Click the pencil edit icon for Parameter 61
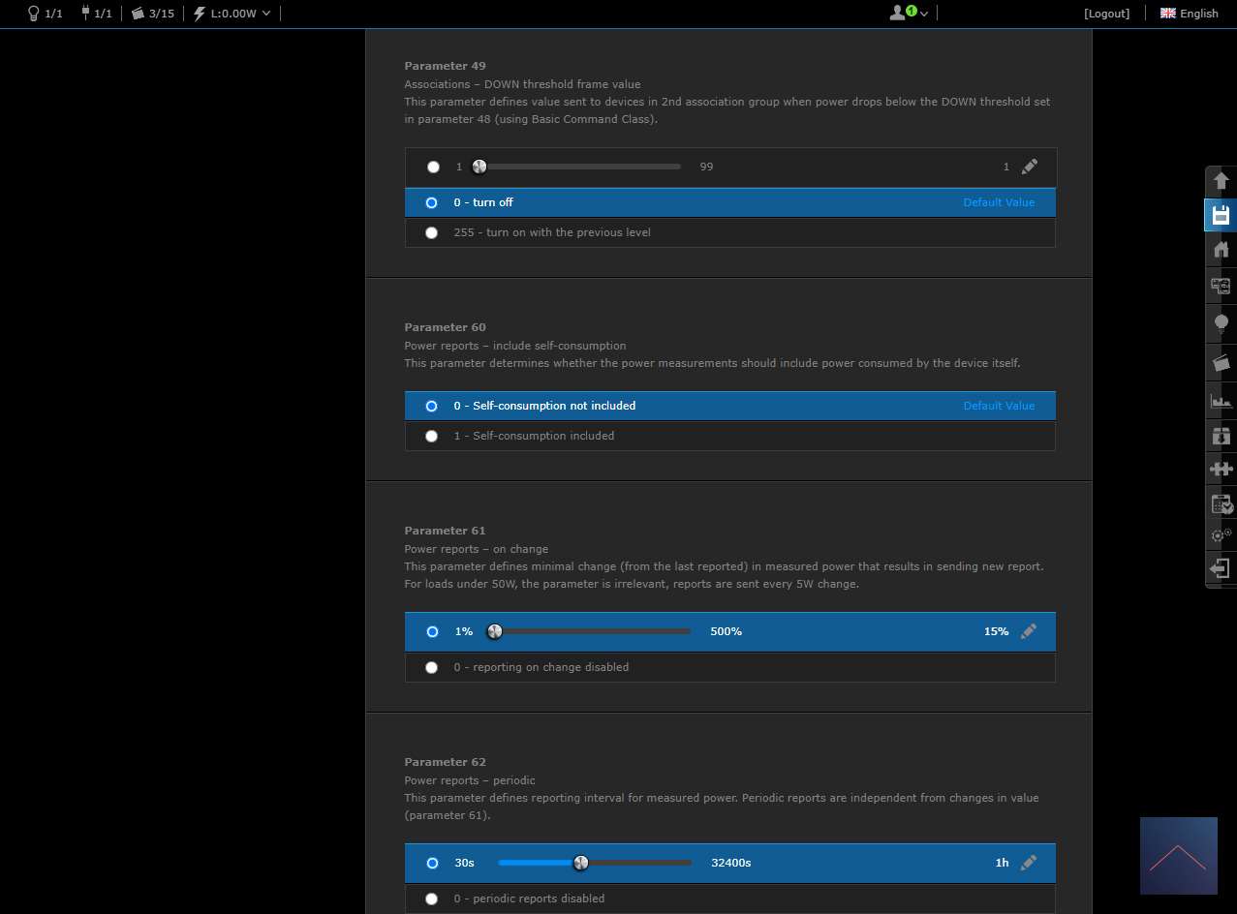The height and width of the screenshot is (914, 1237). [x=1029, y=631]
